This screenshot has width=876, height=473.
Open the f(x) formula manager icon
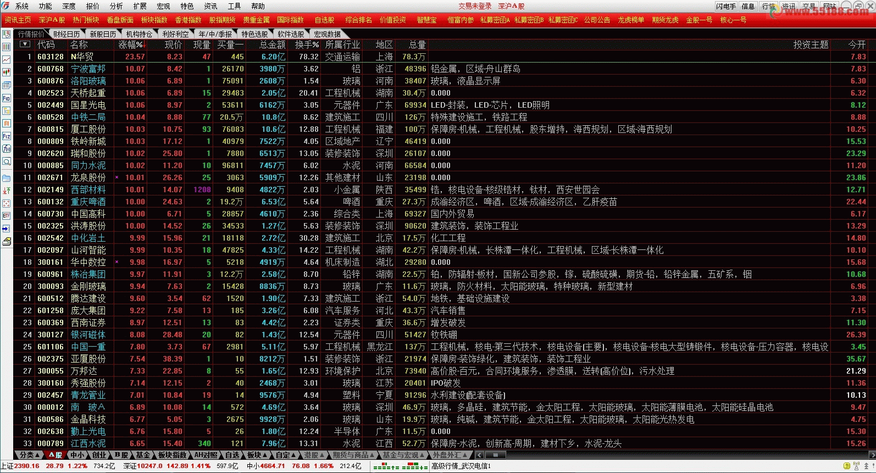tap(6, 148)
